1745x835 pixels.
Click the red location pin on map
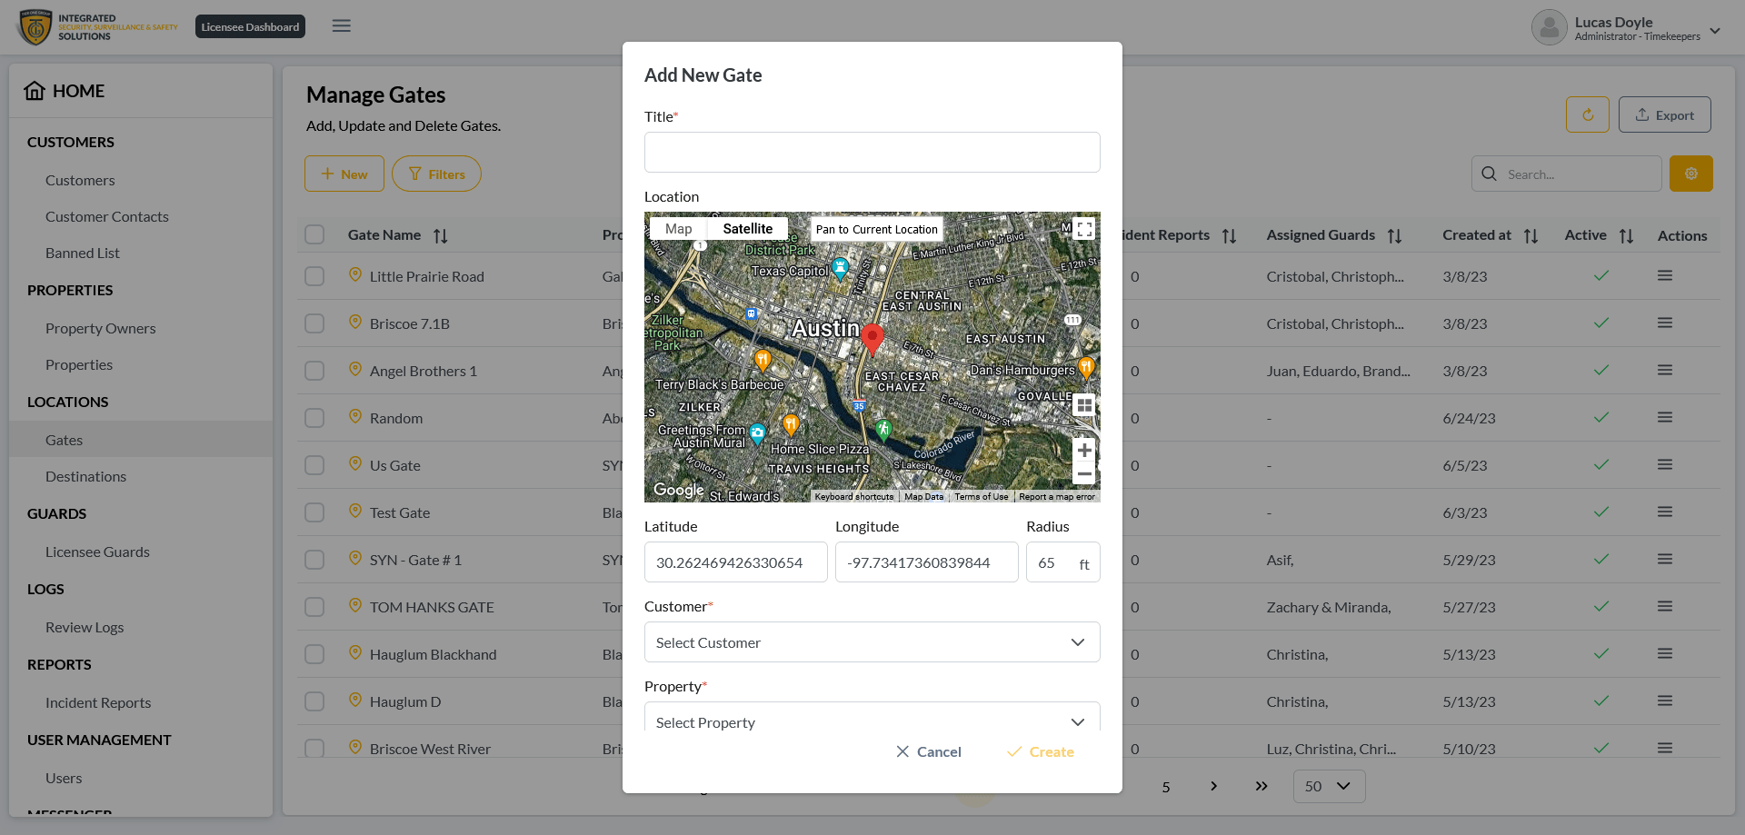point(872,338)
